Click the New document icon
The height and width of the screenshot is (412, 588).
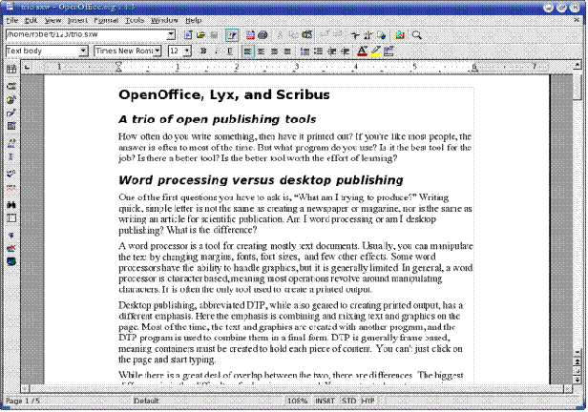[188, 35]
